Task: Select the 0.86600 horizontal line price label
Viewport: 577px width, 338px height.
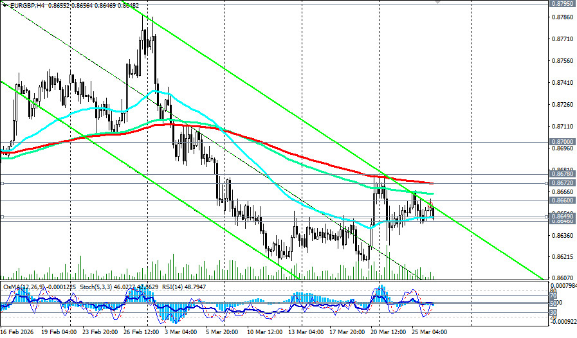Action: (x=562, y=200)
